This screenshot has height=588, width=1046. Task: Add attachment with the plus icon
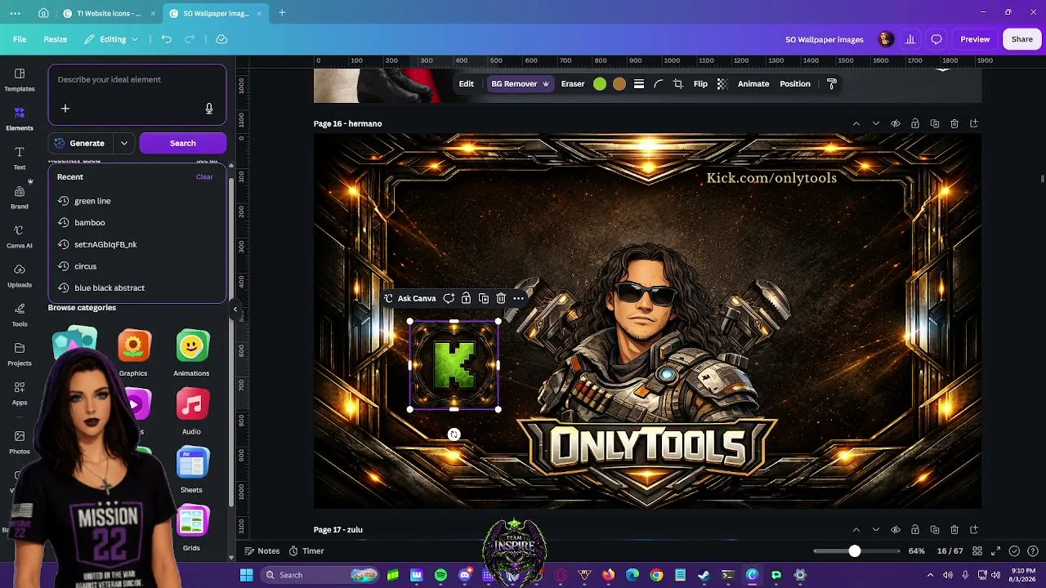pyautogui.click(x=65, y=109)
